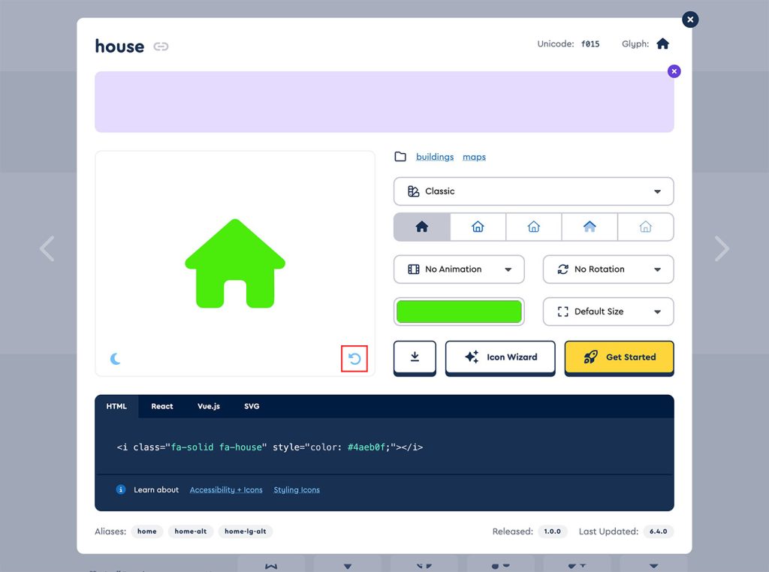Viewport: 769px width, 572px height.
Task: Select the duotone house style
Action: pos(590,227)
